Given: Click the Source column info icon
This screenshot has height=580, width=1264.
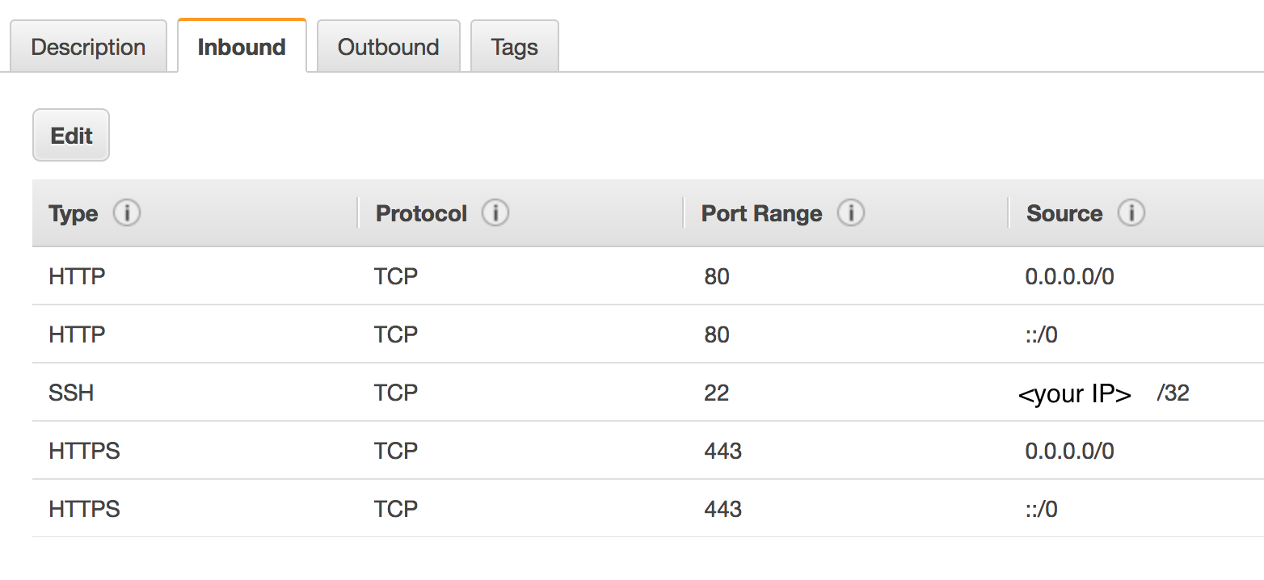Looking at the screenshot, I should pyautogui.click(x=1131, y=213).
